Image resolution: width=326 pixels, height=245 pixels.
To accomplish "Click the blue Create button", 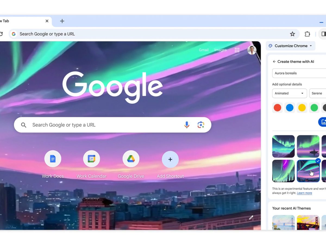I will [x=322, y=122].
